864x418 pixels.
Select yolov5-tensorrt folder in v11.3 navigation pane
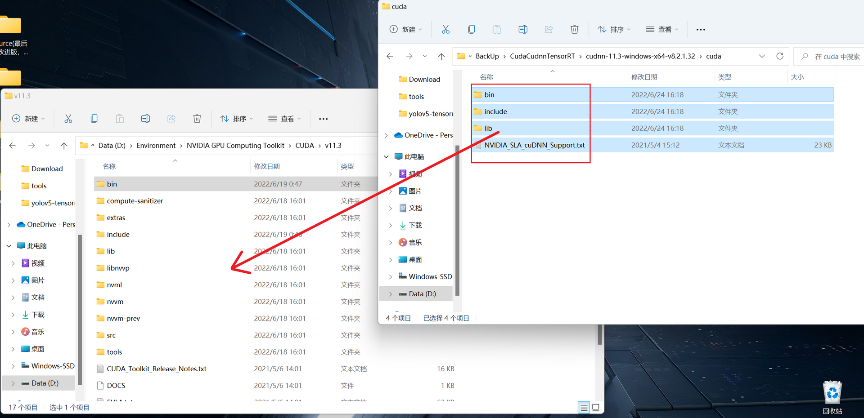(48, 203)
